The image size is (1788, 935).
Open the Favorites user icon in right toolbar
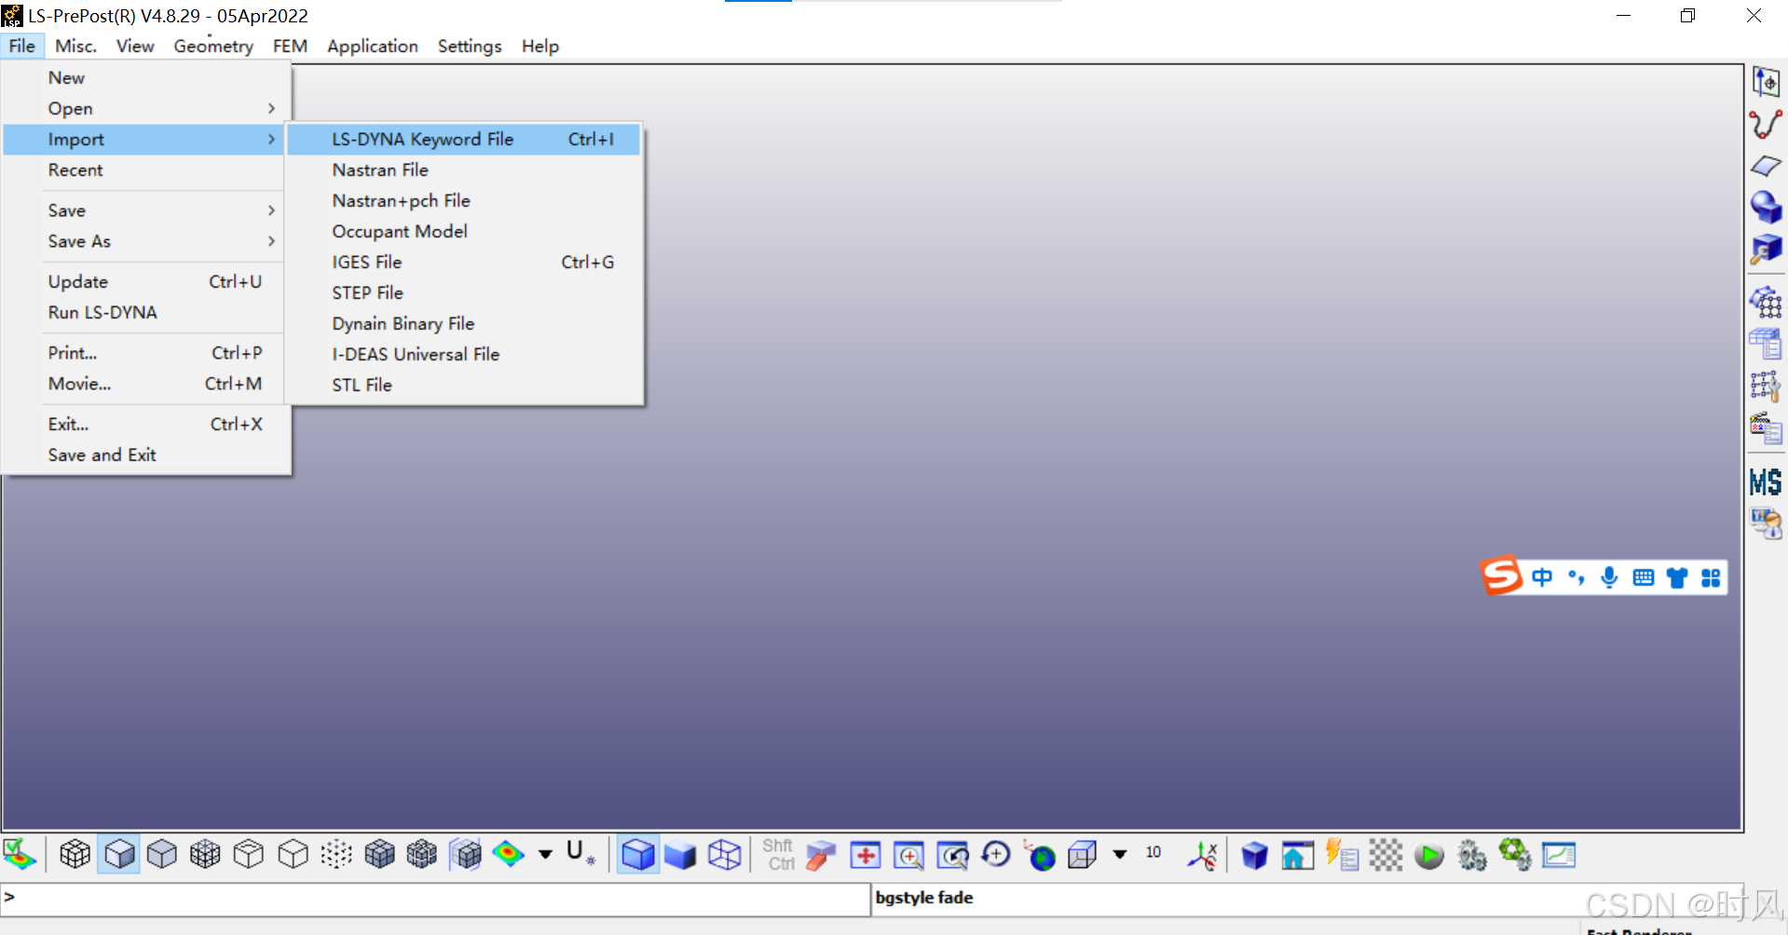pos(1766,523)
